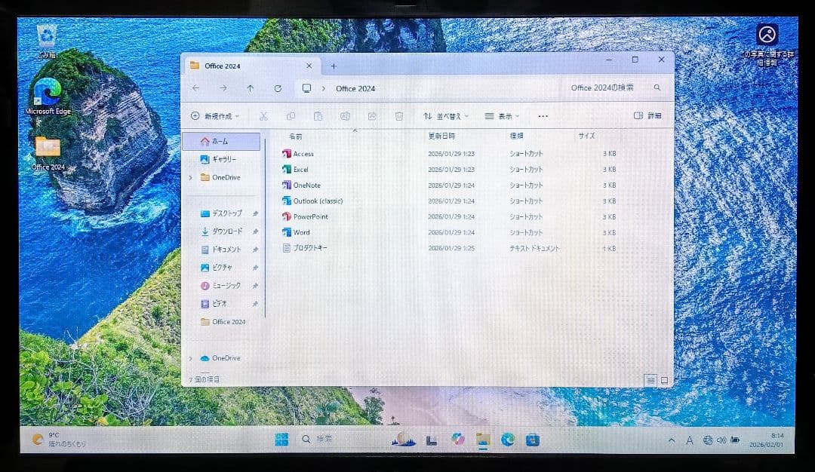This screenshot has height=472, width=815.
Task: Open the 新規作成 dropdown
Action: [217, 116]
